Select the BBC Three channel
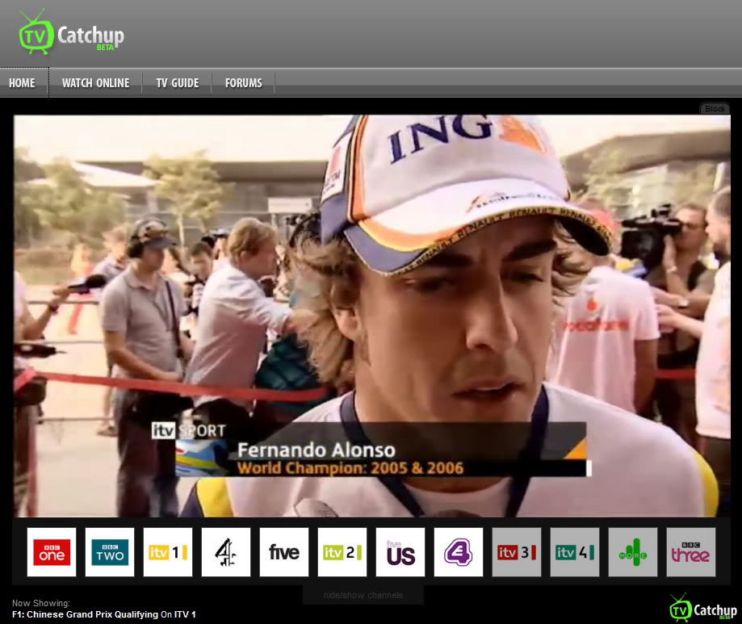 click(691, 552)
